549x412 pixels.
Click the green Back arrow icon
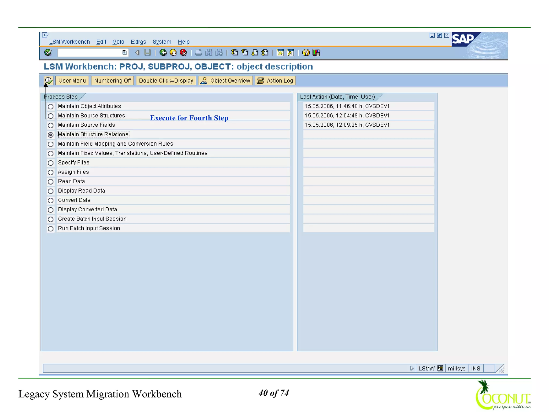[163, 53]
